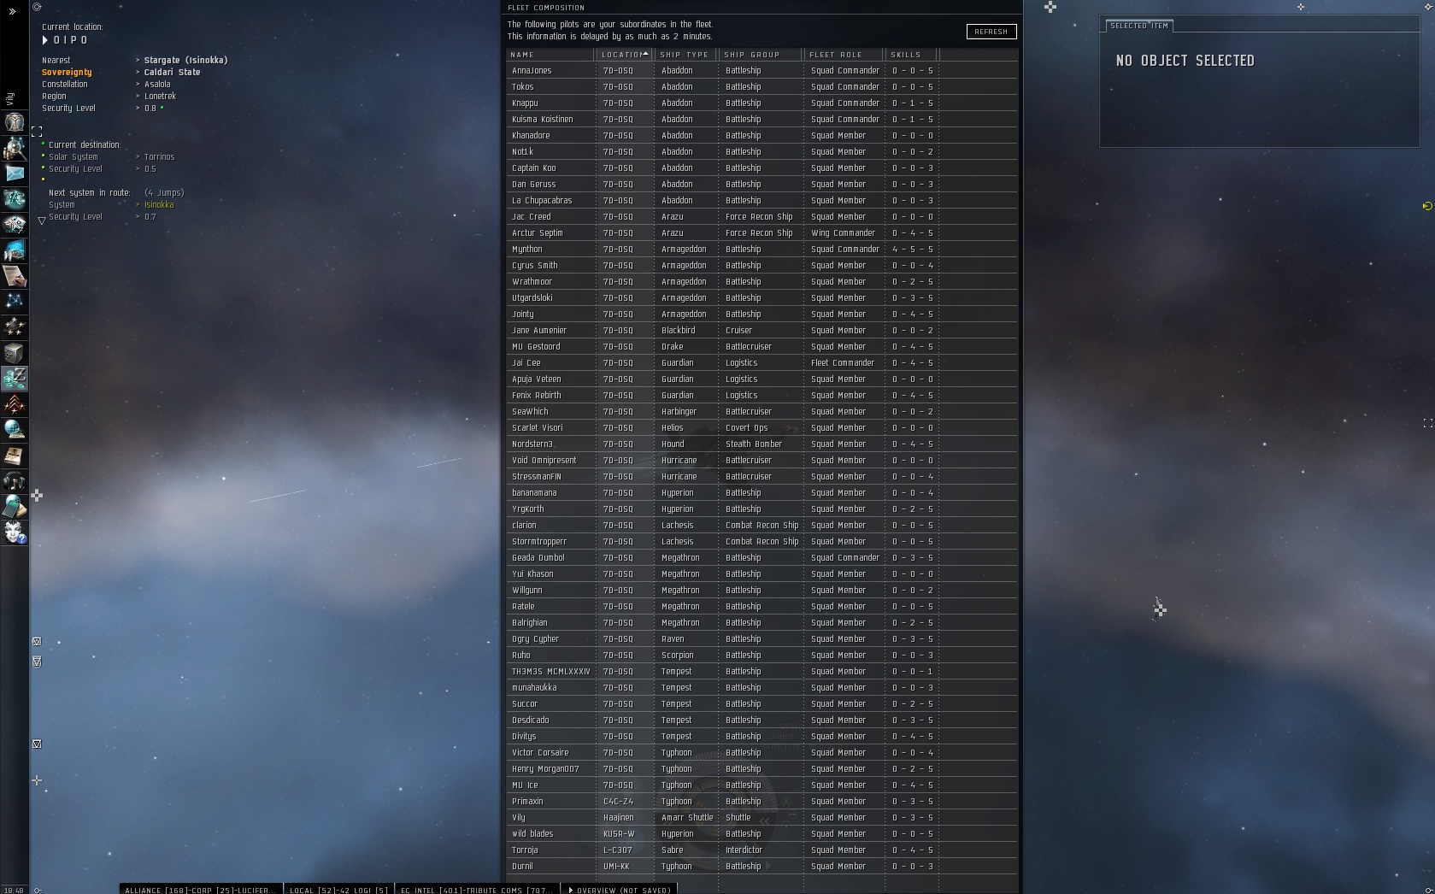Viewport: 1435px width, 894px height.
Task: Open the Character Sheet portrait icon
Action: tap(15, 122)
